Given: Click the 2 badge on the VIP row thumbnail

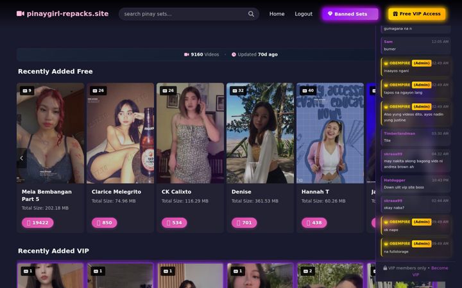Looking at the screenshot, I should (307, 271).
